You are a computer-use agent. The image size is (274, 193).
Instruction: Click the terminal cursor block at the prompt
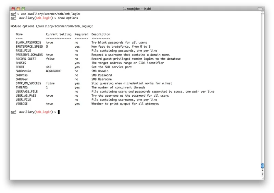point(59,112)
